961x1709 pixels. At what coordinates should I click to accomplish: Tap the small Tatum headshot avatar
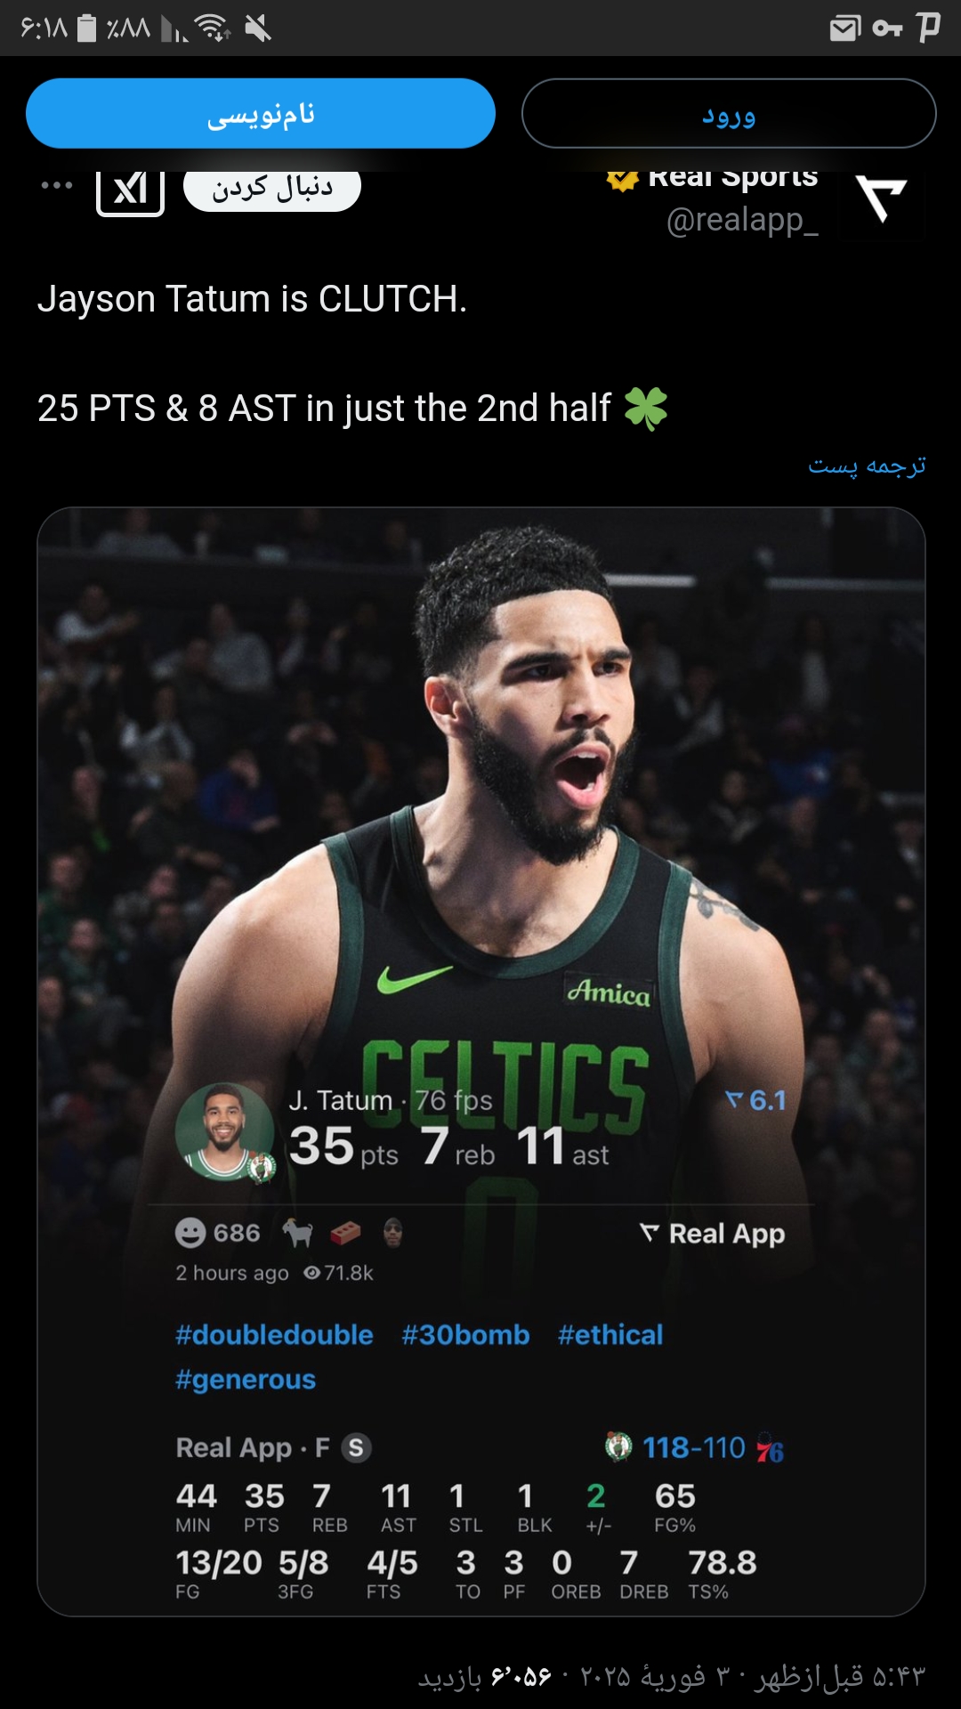225,1132
